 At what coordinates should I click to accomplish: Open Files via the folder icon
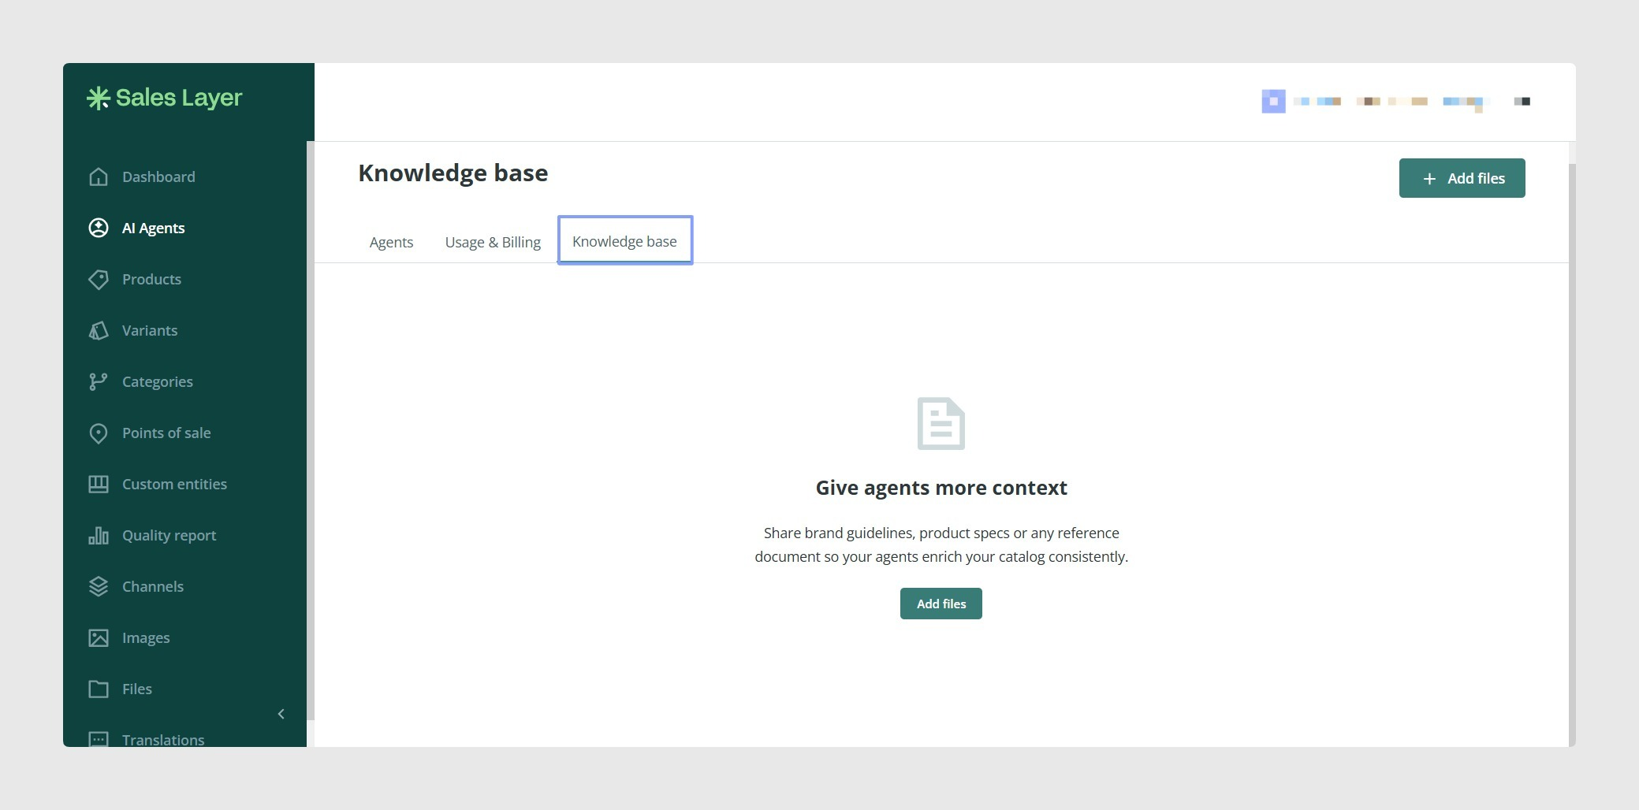(99, 689)
